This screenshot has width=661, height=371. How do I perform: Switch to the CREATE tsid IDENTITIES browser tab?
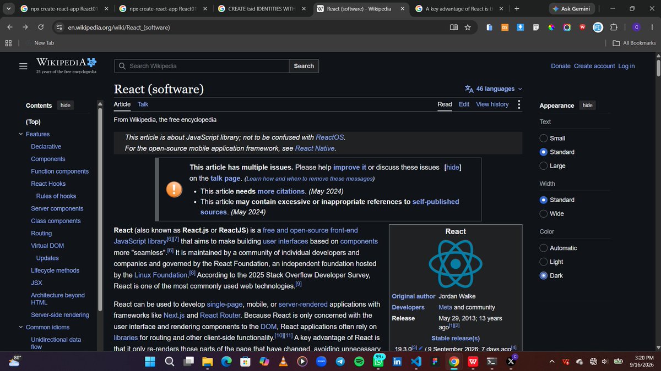click(262, 9)
